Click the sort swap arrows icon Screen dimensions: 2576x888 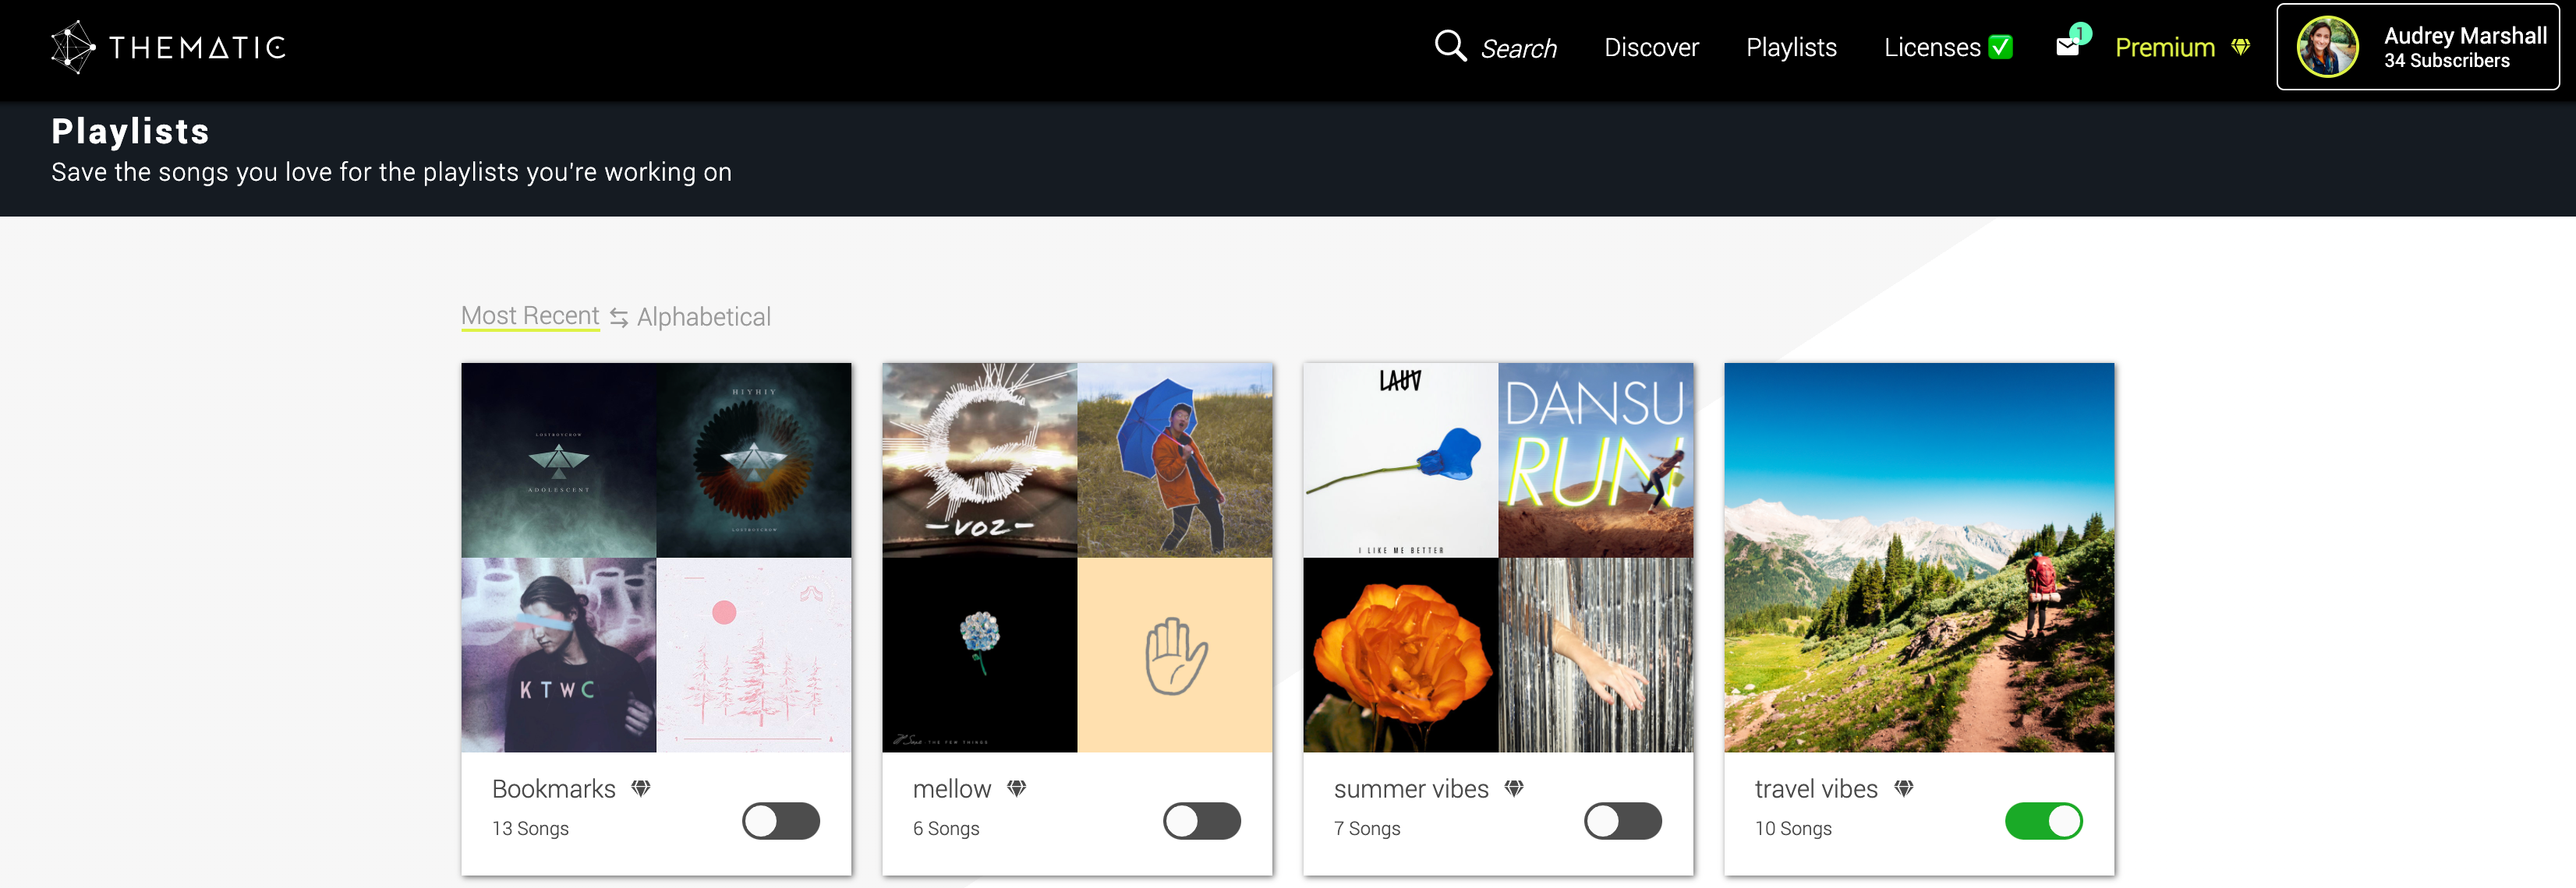click(x=619, y=318)
